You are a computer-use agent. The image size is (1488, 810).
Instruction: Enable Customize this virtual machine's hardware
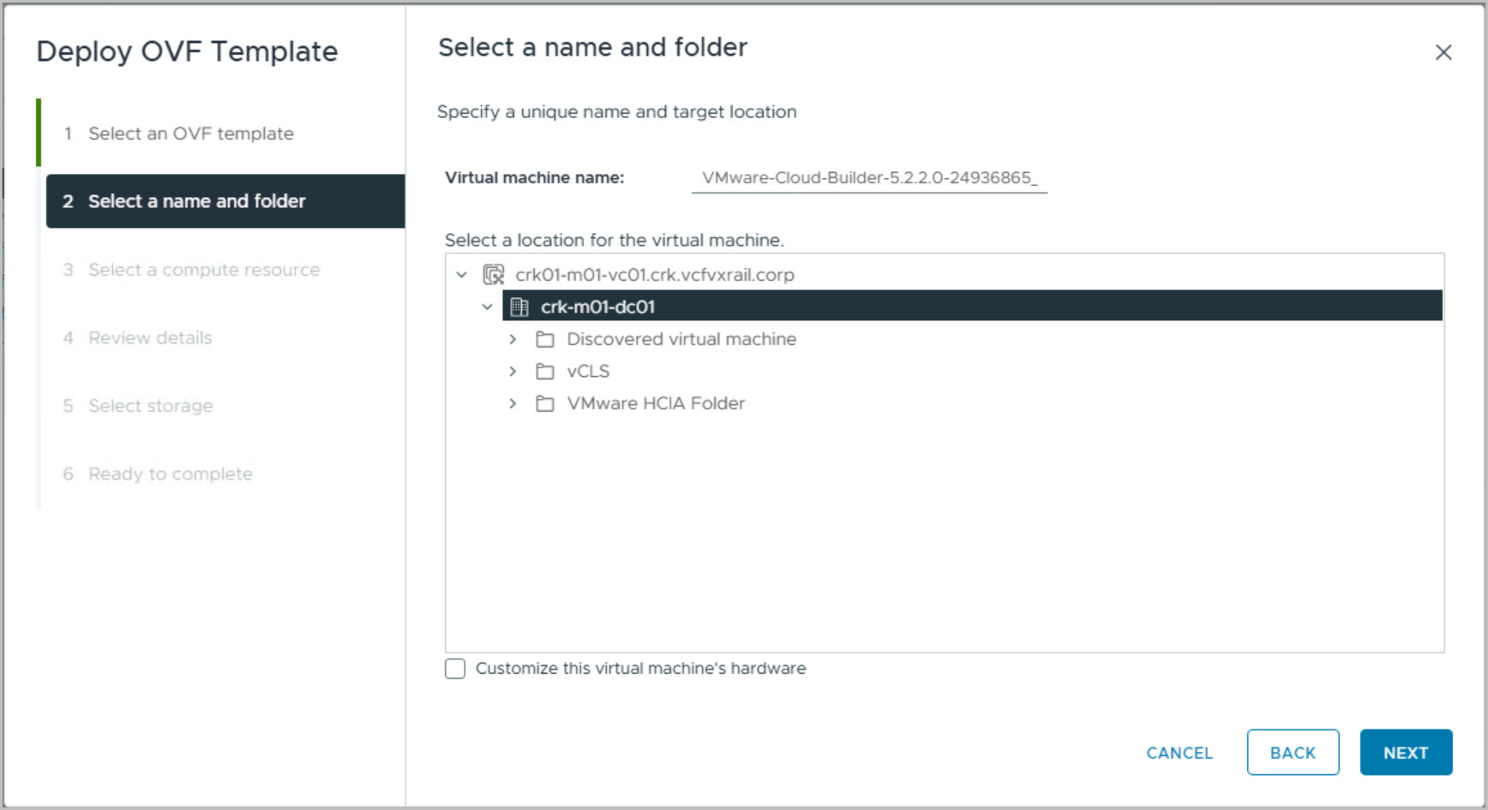[x=455, y=669]
